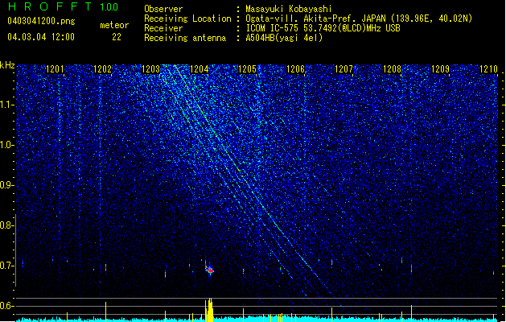Click the receiver text ICOM IC-575 53.7492(@LCD)MHz USB

pyautogui.click(x=323, y=28)
